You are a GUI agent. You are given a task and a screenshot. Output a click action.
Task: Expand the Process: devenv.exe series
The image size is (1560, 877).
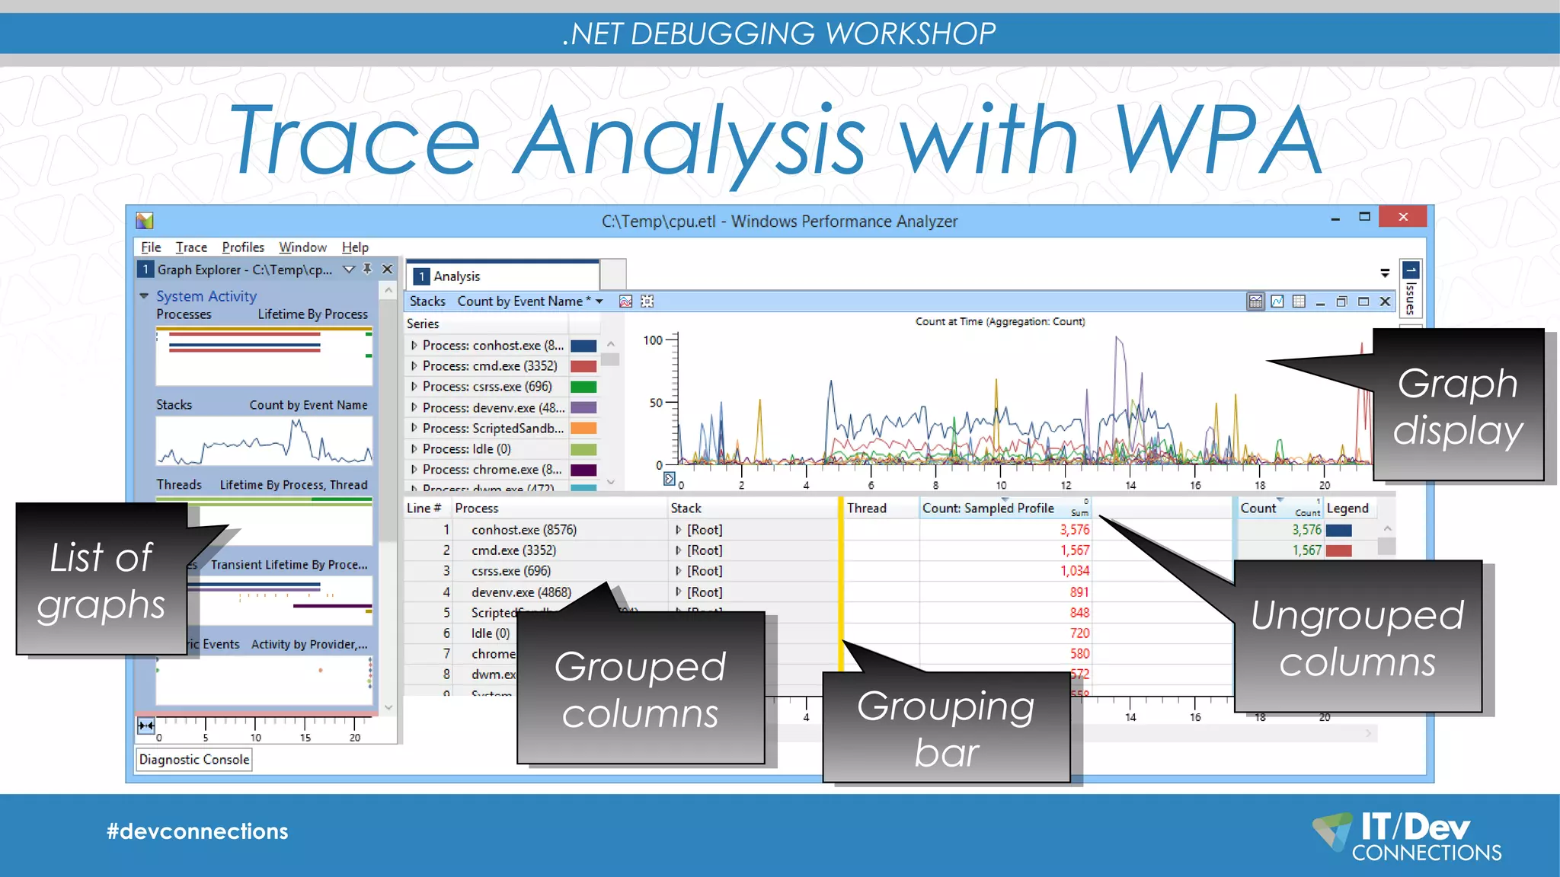pyautogui.click(x=414, y=407)
